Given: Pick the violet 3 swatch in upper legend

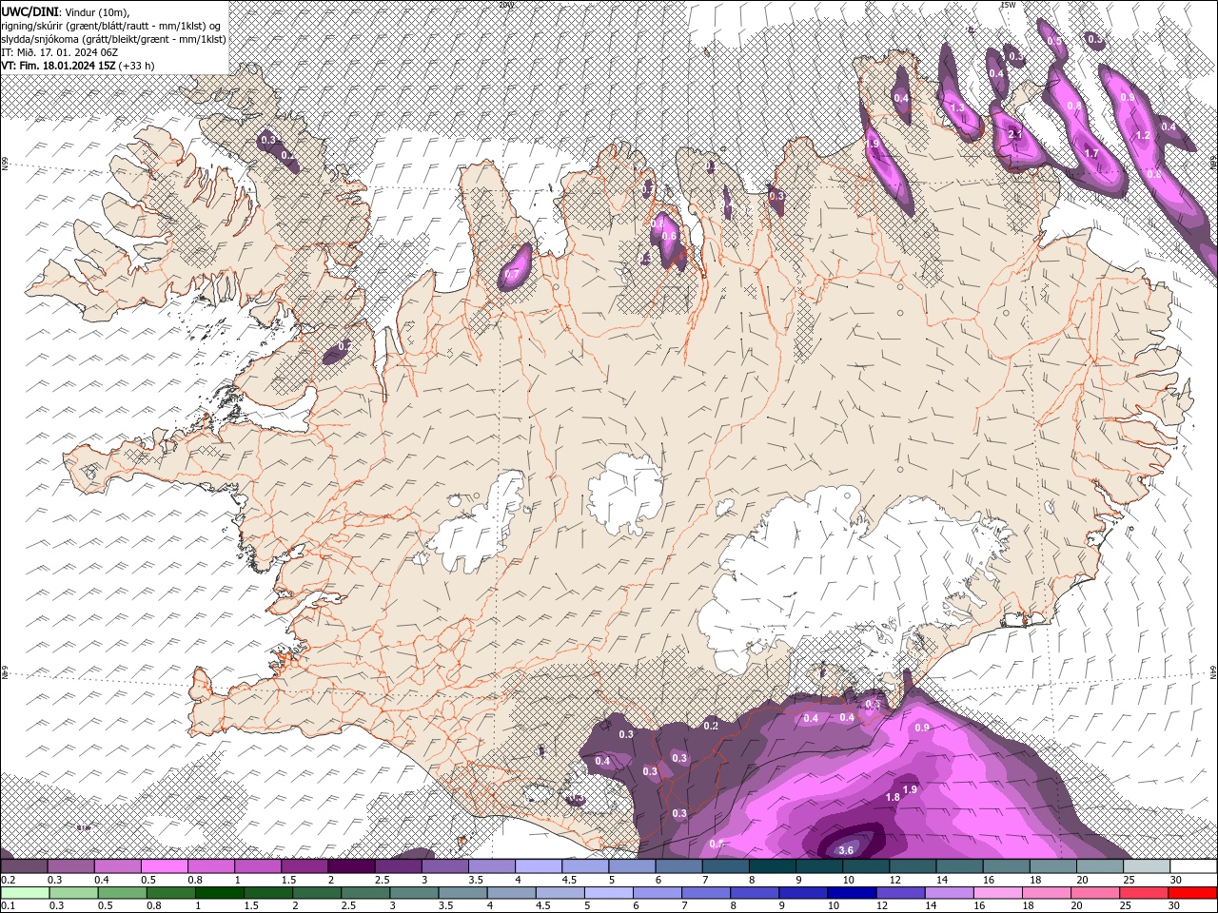Looking at the screenshot, I should [444, 867].
